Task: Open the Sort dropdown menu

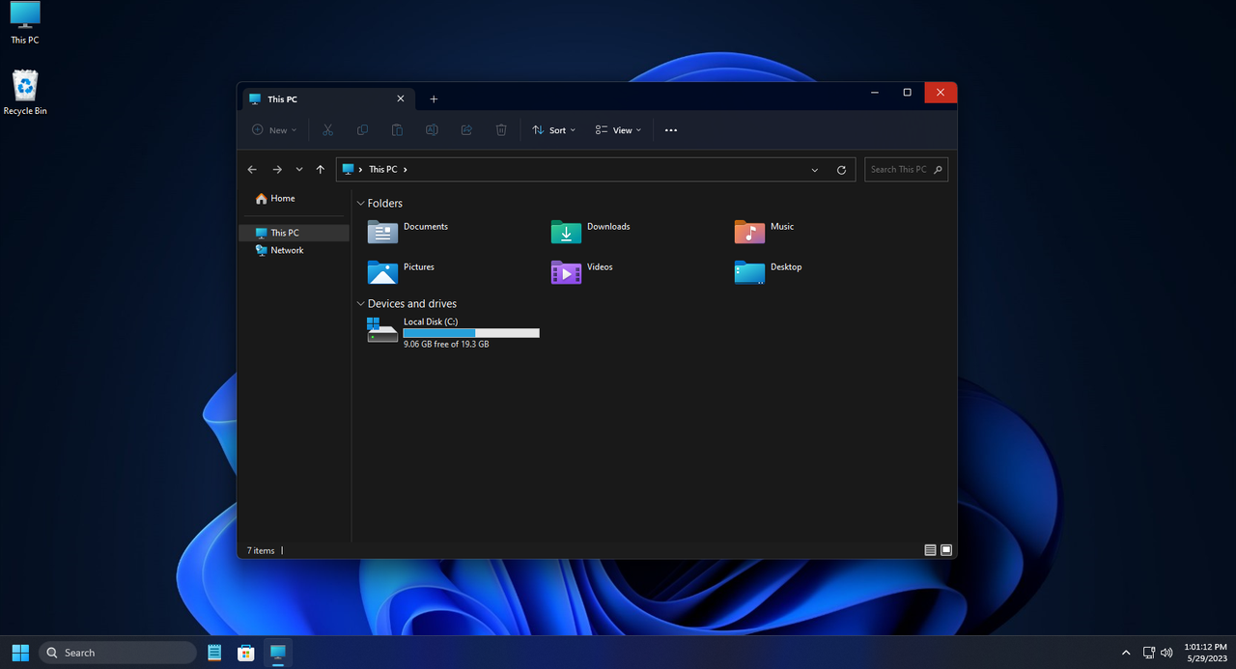Action: (x=554, y=130)
